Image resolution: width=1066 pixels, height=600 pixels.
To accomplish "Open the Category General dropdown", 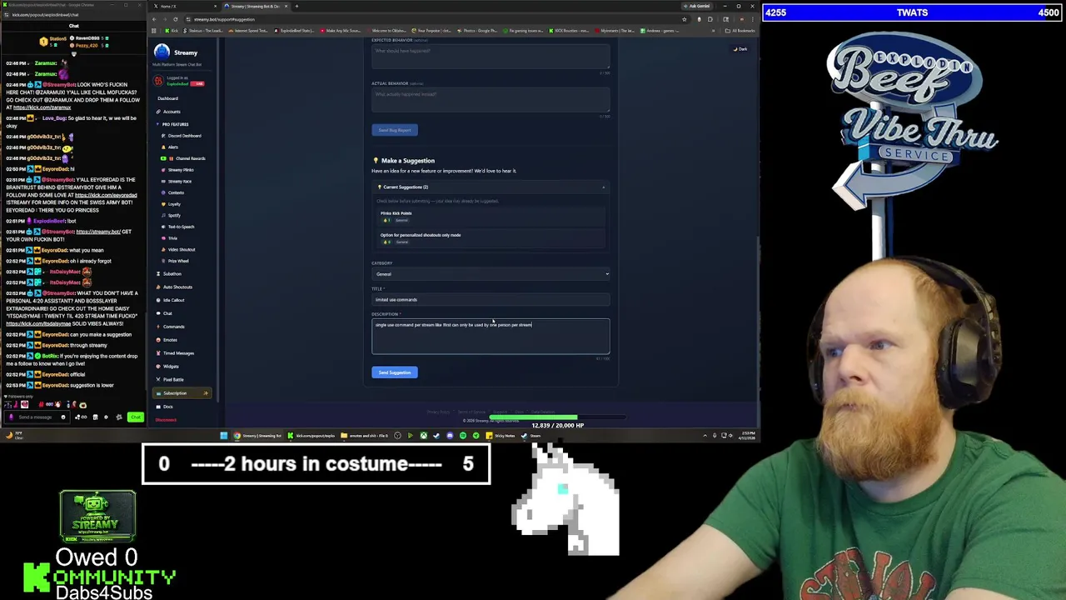I will (491, 274).
